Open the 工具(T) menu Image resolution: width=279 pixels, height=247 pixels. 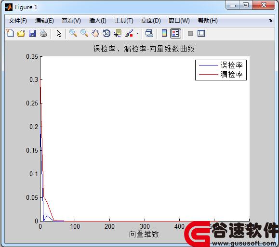[x=124, y=21]
